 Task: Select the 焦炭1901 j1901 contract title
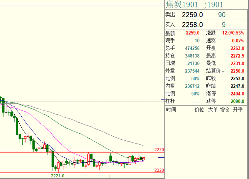click(x=194, y=4)
